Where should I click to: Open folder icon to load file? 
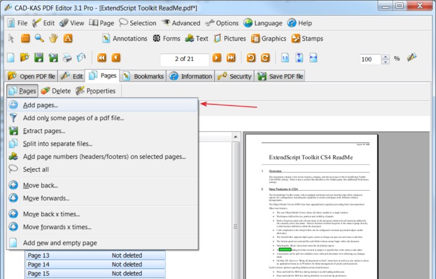coord(24,58)
